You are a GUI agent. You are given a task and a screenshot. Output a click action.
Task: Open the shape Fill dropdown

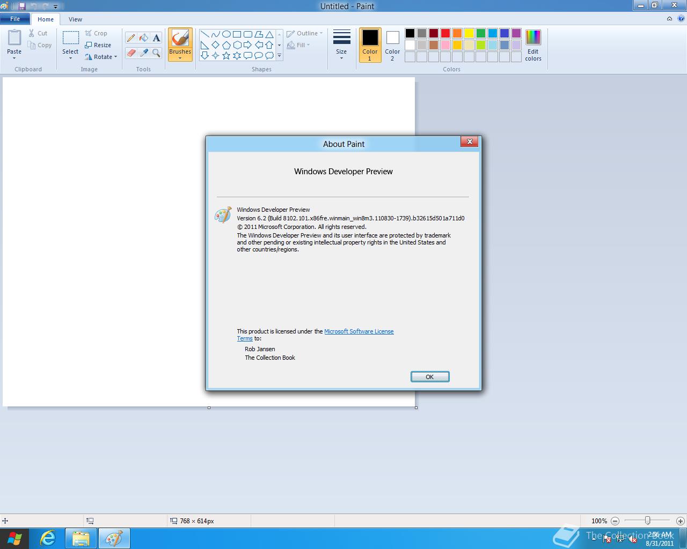pyautogui.click(x=298, y=45)
